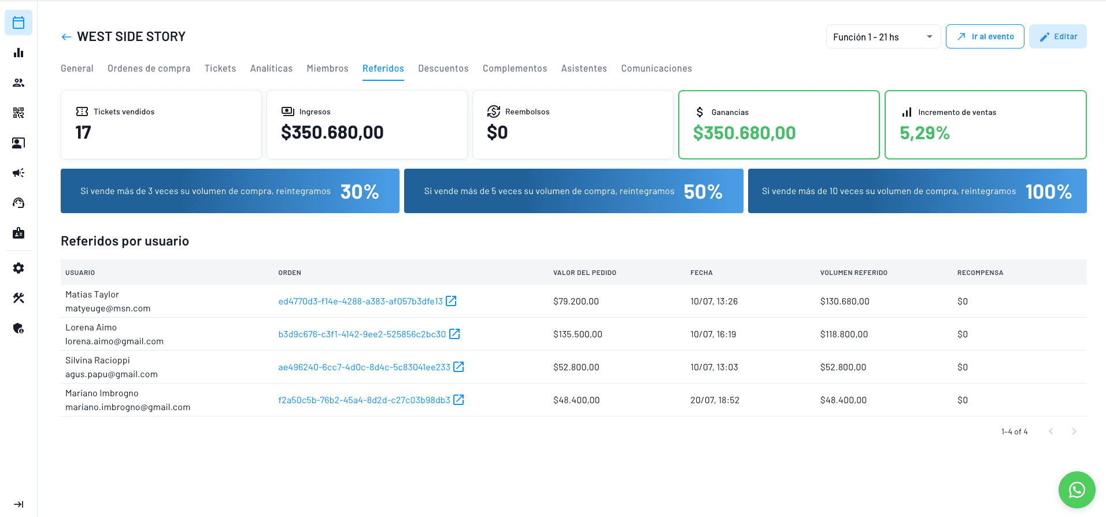Click the USUARIO column header

[80, 273]
